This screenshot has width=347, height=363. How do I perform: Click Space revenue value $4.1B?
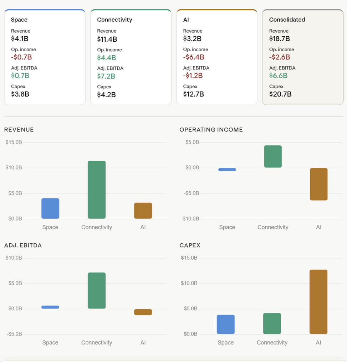coord(20,39)
